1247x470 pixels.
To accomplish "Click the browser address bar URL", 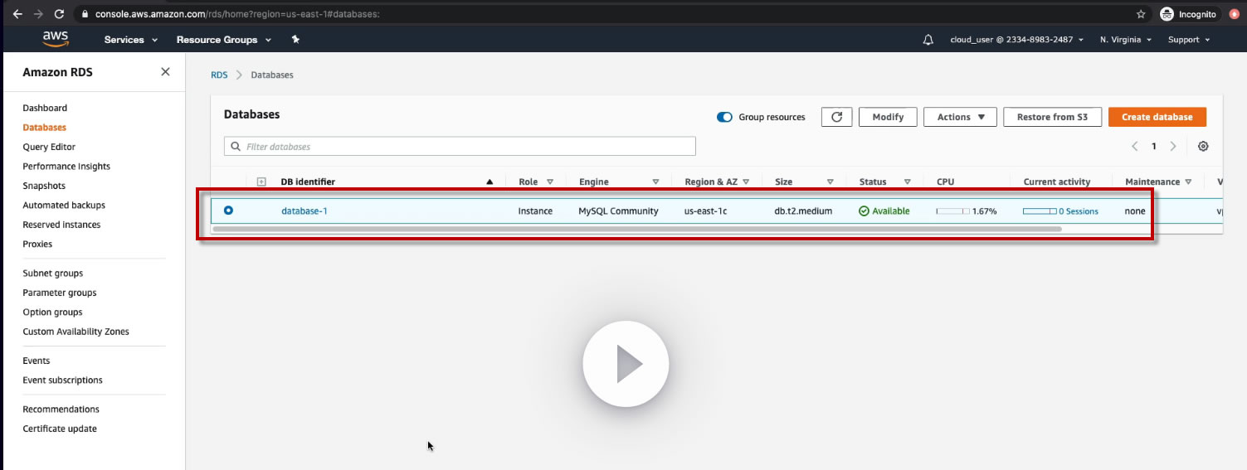I will tap(237, 14).
